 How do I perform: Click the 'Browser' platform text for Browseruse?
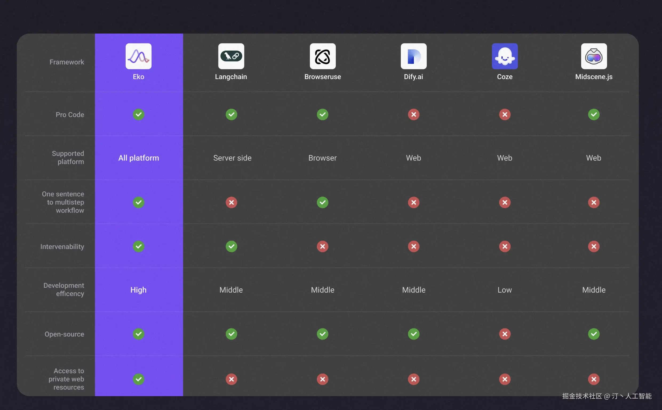point(322,158)
